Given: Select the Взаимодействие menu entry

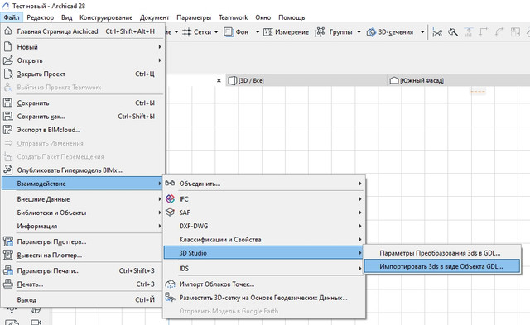Looking at the screenshot, I should (x=82, y=184).
